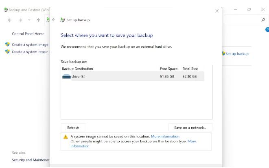Click the back arrow in Set up backup dialog
269x168 pixels.
point(54,20)
